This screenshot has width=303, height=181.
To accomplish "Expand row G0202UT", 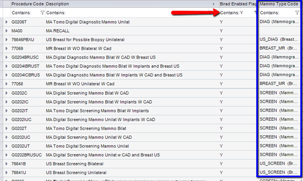I will pos(6,146).
